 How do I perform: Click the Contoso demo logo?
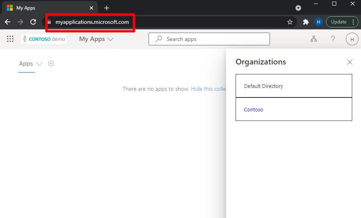click(44, 39)
